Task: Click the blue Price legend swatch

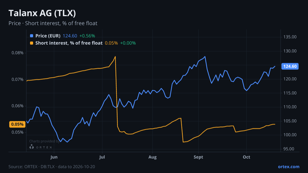Action: [32, 36]
